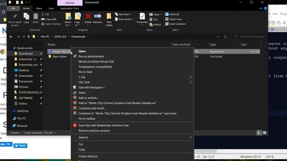Viewport: 287px width, 161px height.
Task: Click the Refresh button beside address bar
Action: click(225, 37)
